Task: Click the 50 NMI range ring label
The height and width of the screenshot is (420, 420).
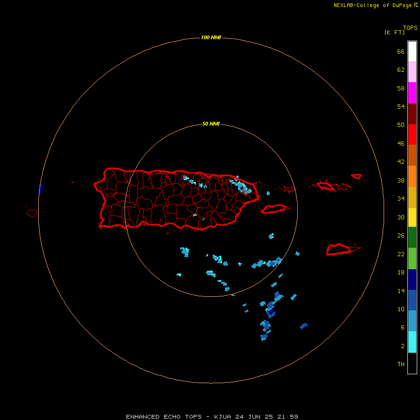Action: [211, 124]
